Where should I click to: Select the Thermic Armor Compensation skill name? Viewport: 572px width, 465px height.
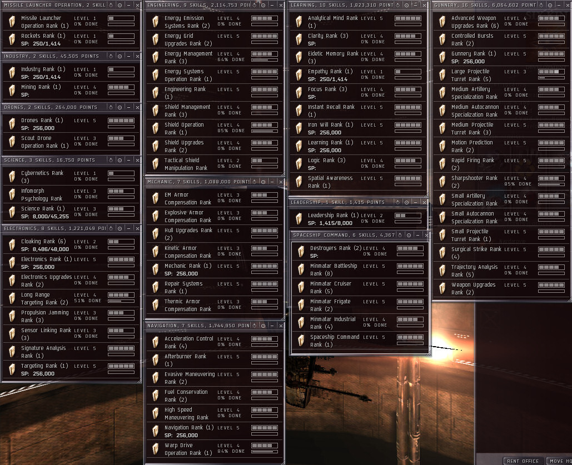(x=187, y=305)
